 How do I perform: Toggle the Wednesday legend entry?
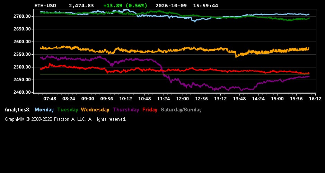[x=95, y=110]
